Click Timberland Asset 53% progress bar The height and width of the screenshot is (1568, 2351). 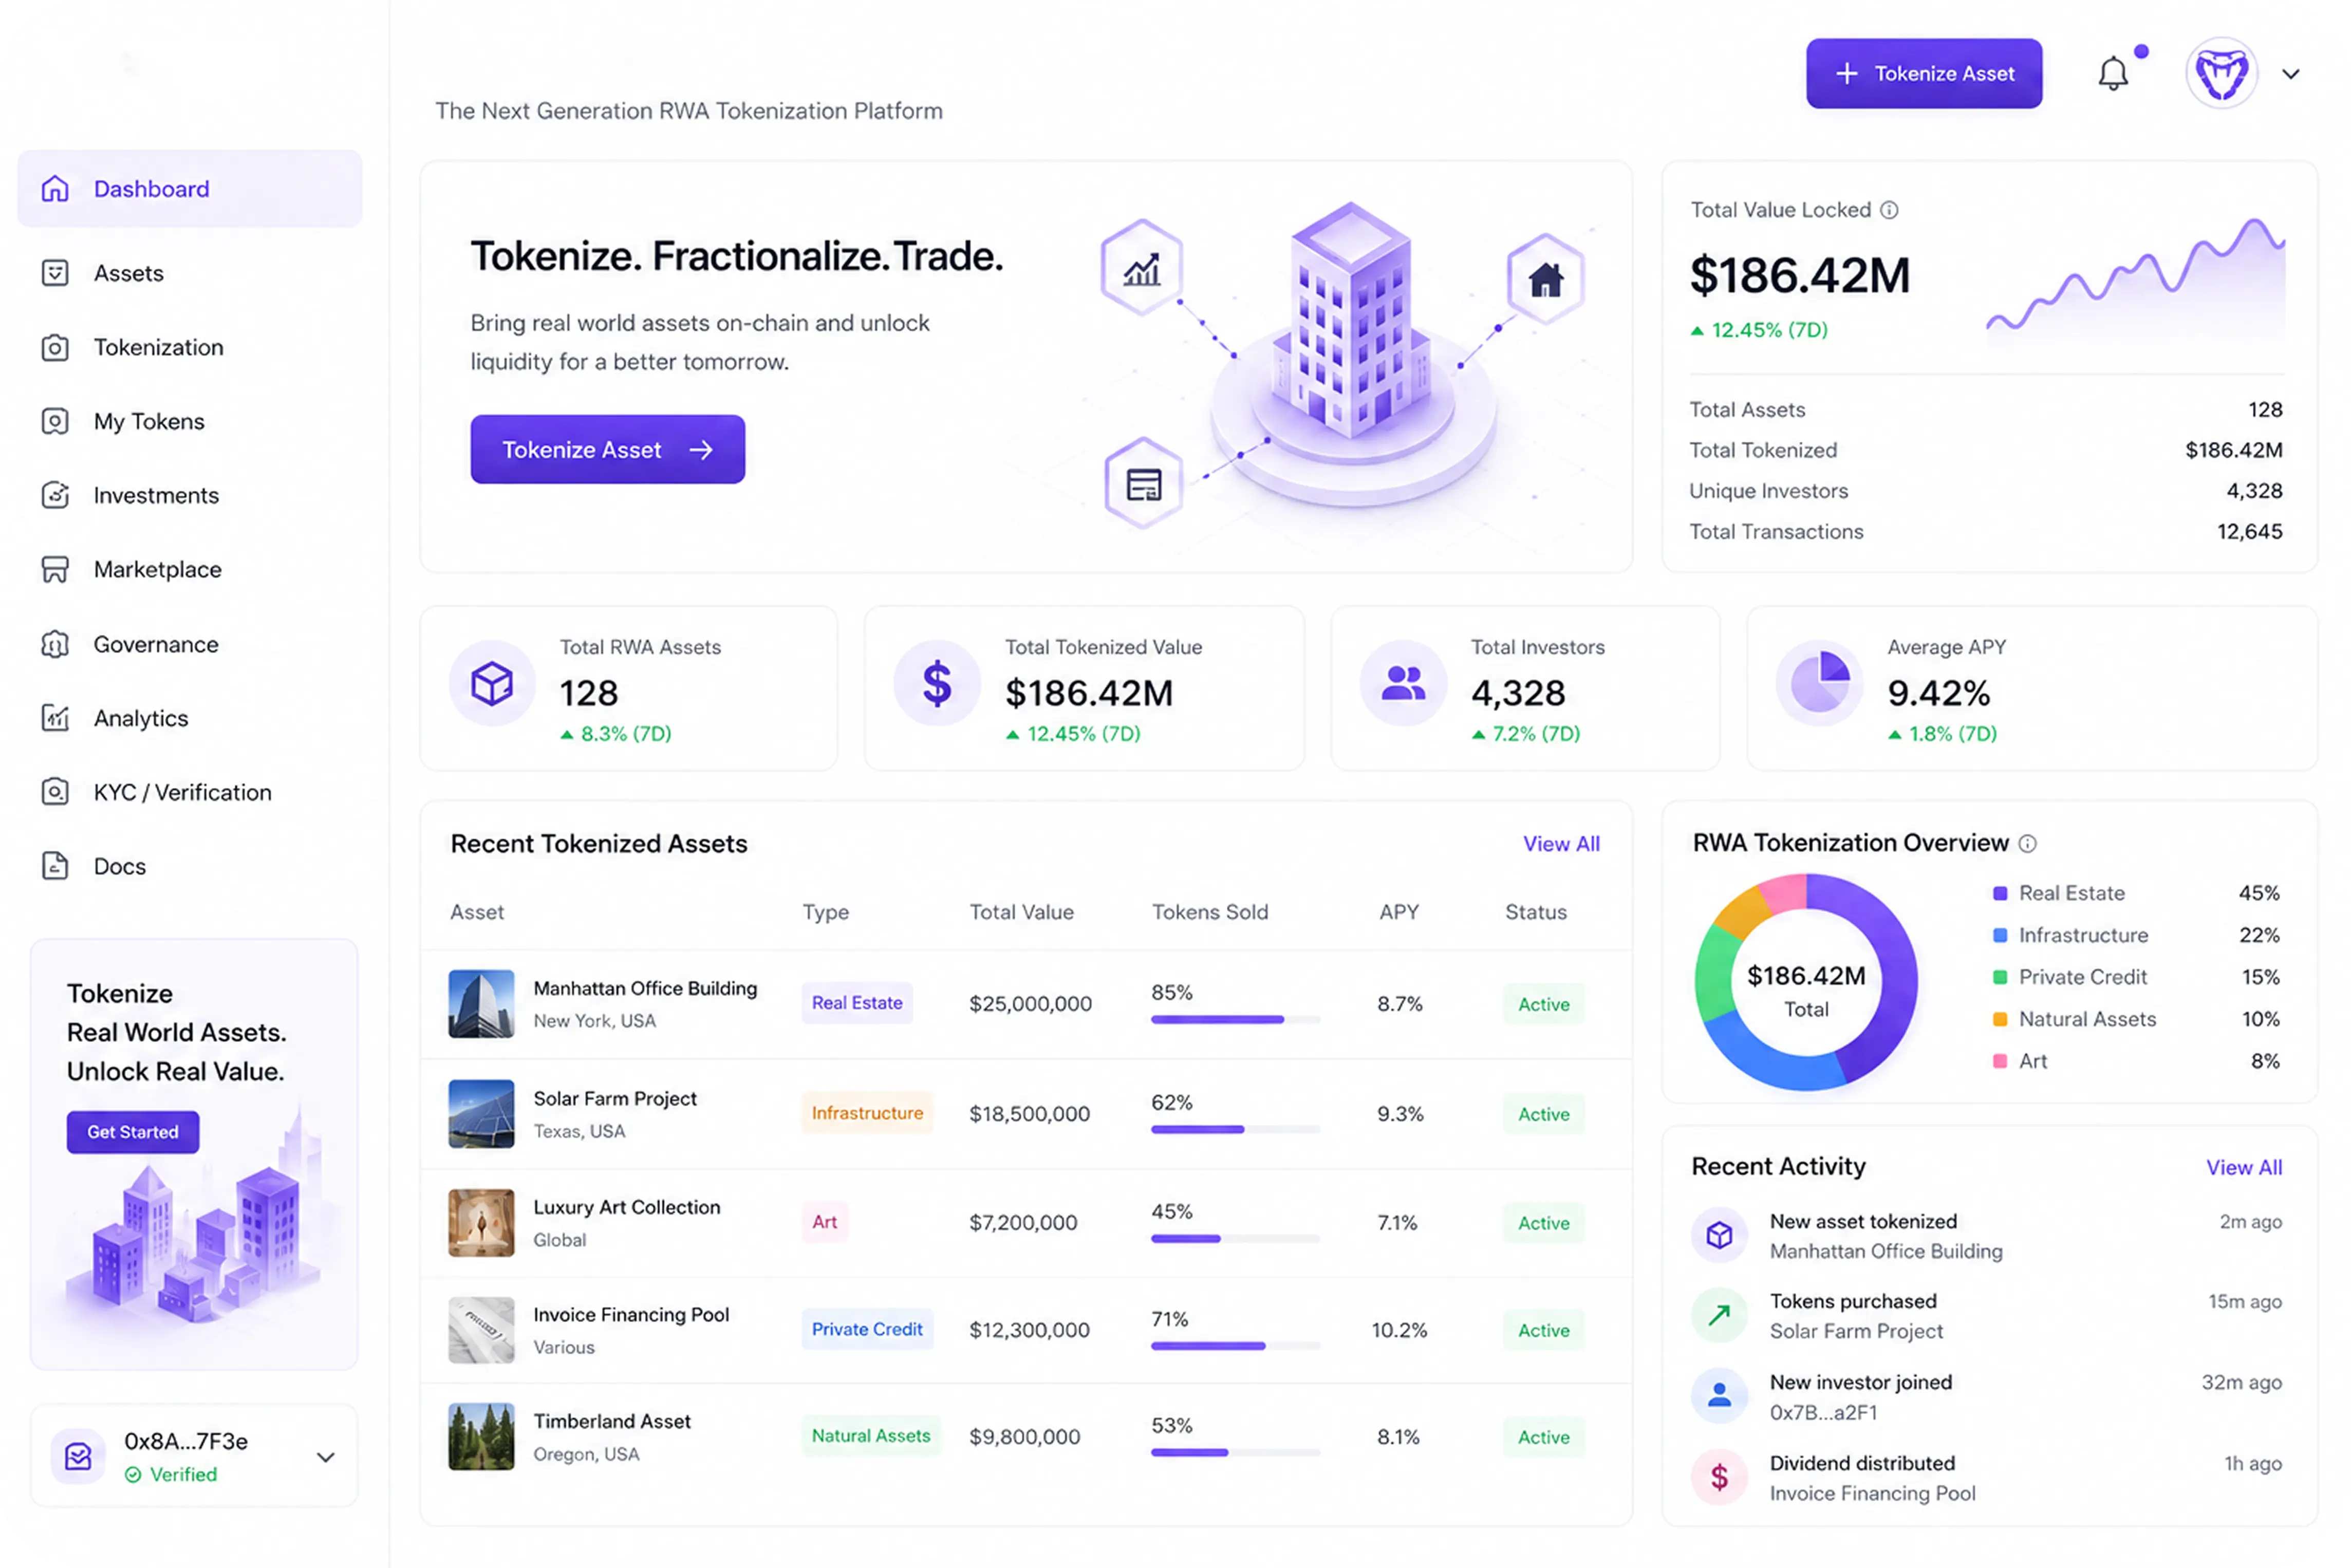click(1235, 1452)
